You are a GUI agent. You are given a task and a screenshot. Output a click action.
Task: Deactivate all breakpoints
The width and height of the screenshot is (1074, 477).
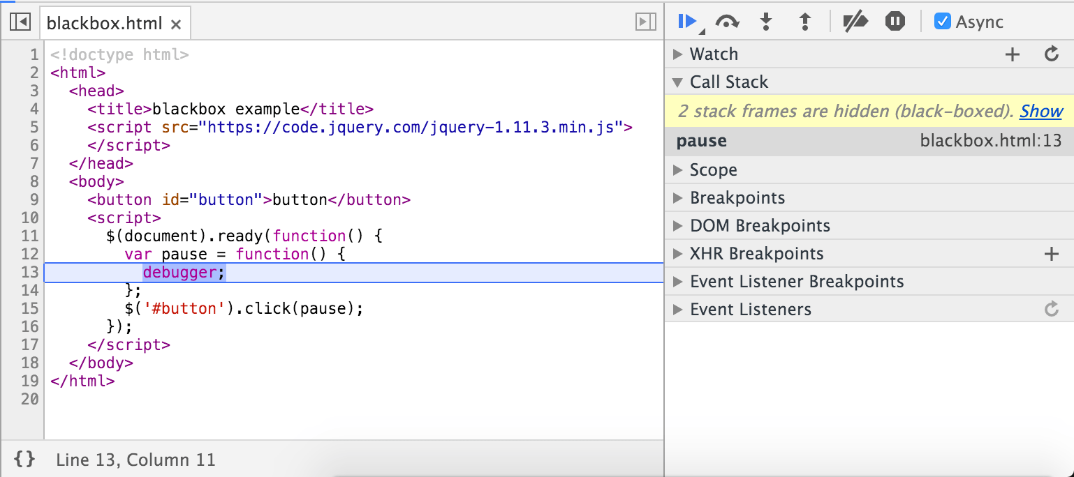855,22
